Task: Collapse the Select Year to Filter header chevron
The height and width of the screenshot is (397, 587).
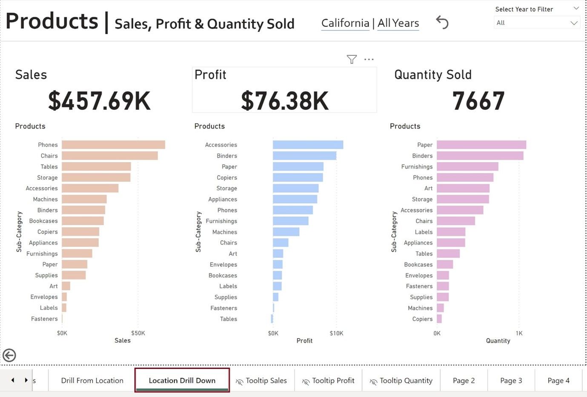Action: point(576,9)
